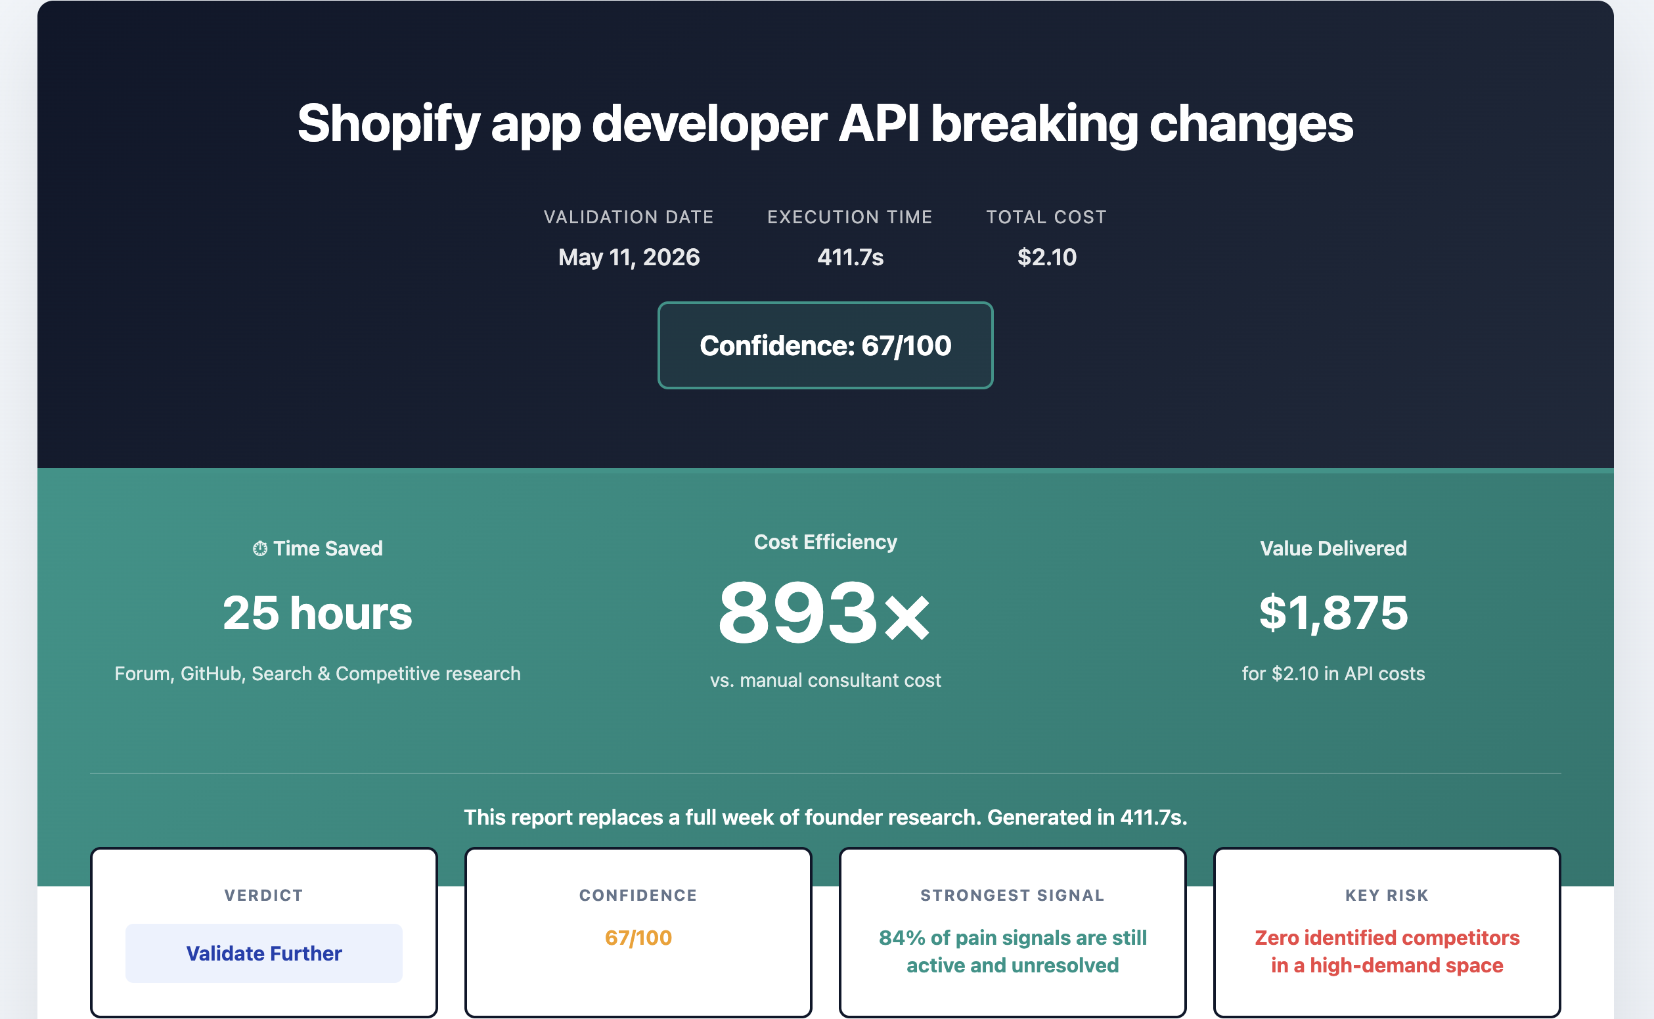
Task: Click the VALIDATION DATE label
Action: point(629,217)
